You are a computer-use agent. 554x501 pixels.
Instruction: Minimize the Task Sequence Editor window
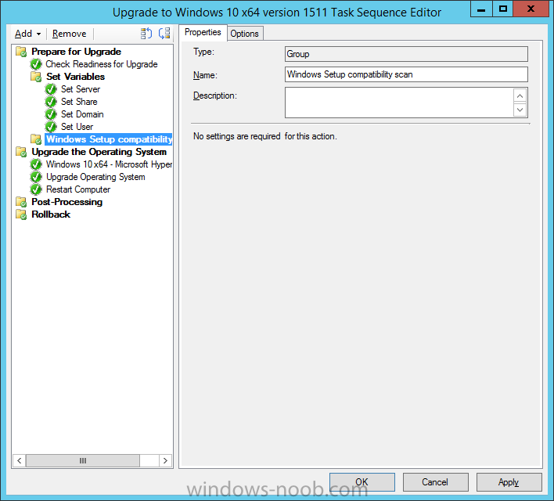pyautogui.click(x=481, y=9)
